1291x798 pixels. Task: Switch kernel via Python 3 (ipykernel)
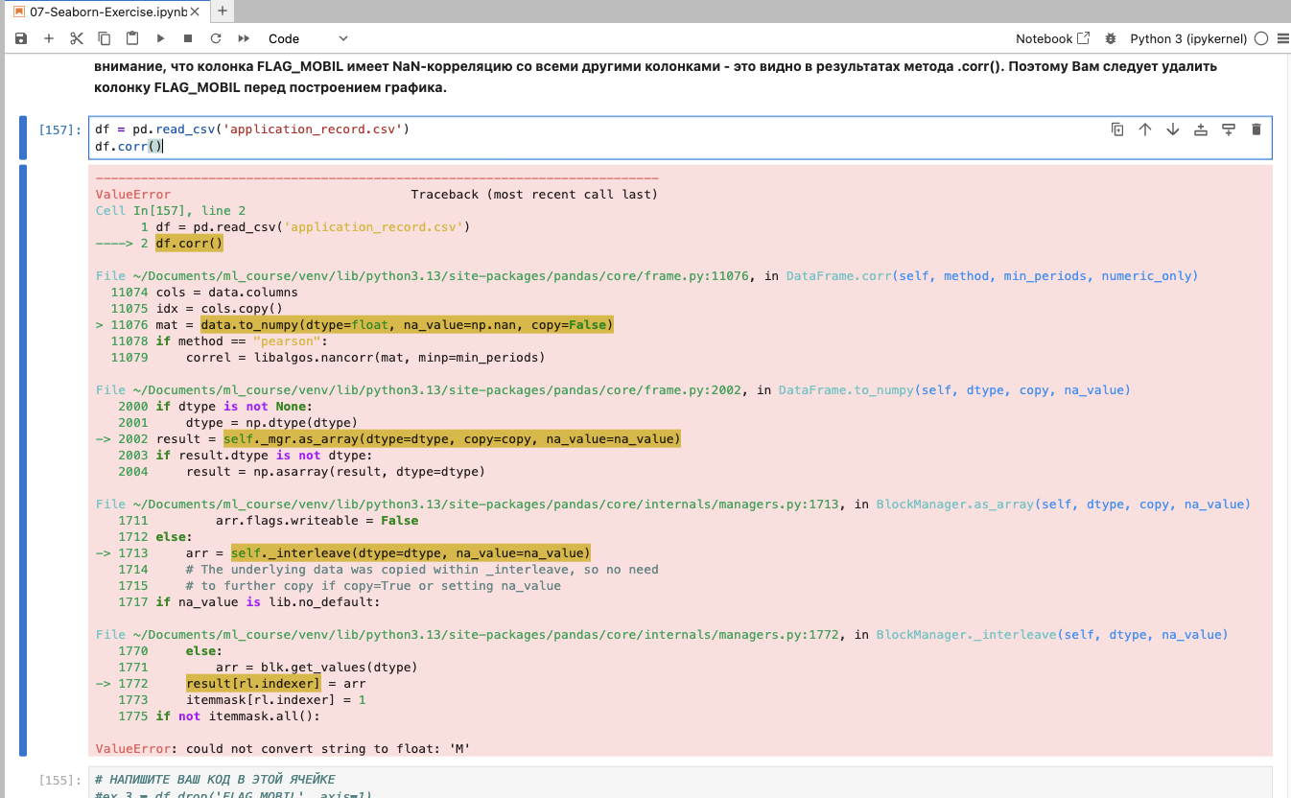tap(1188, 38)
